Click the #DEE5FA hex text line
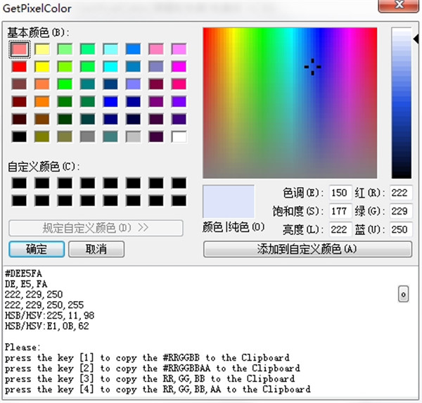The width and height of the screenshot is (422, 403). pos(23,274)
